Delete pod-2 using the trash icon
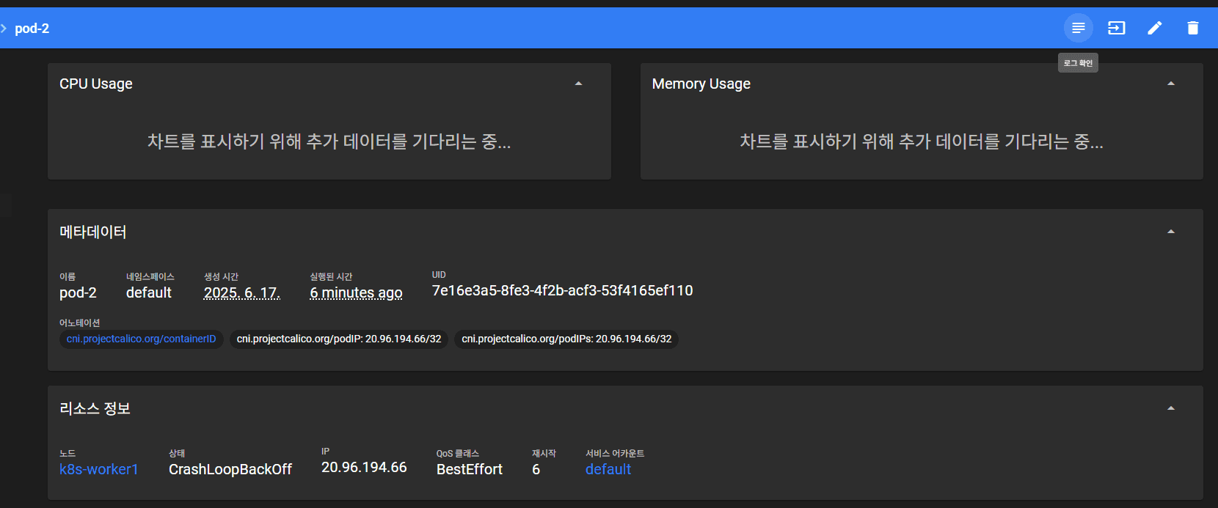The height and width of the screenshot is (508, 1218). pyautogui.click(x=1192, y=28)
